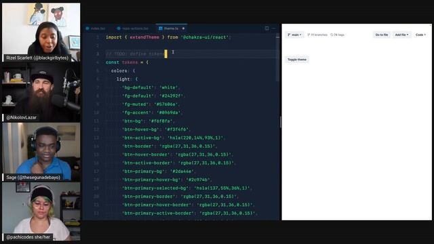Click the 'btn-primary-selected-bg' line
Viewport: 434px width, 244px height.
187,188
